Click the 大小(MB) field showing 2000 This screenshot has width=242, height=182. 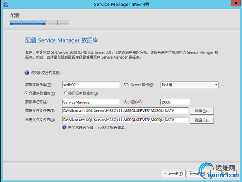pyautogui.click(x=175, y=102)
